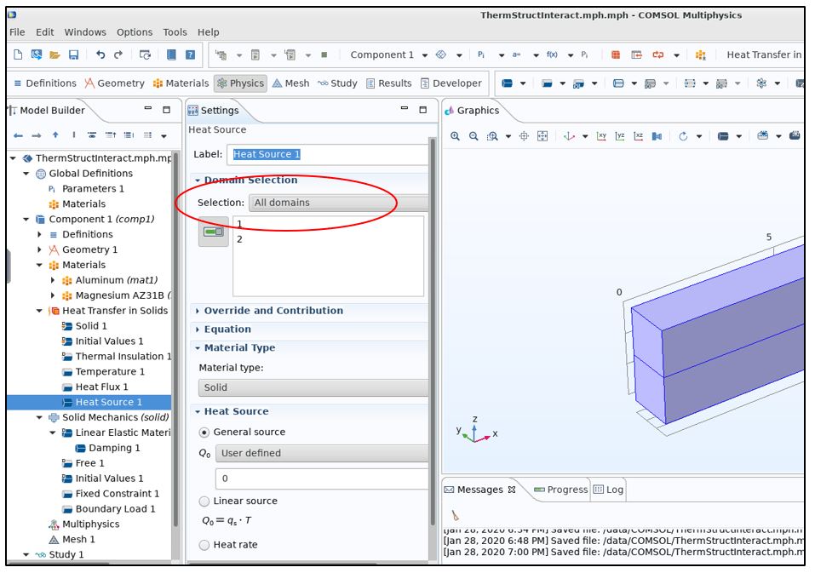Click the Materials ribbon button
815x573 pixels.
click(x=181, y=83)
